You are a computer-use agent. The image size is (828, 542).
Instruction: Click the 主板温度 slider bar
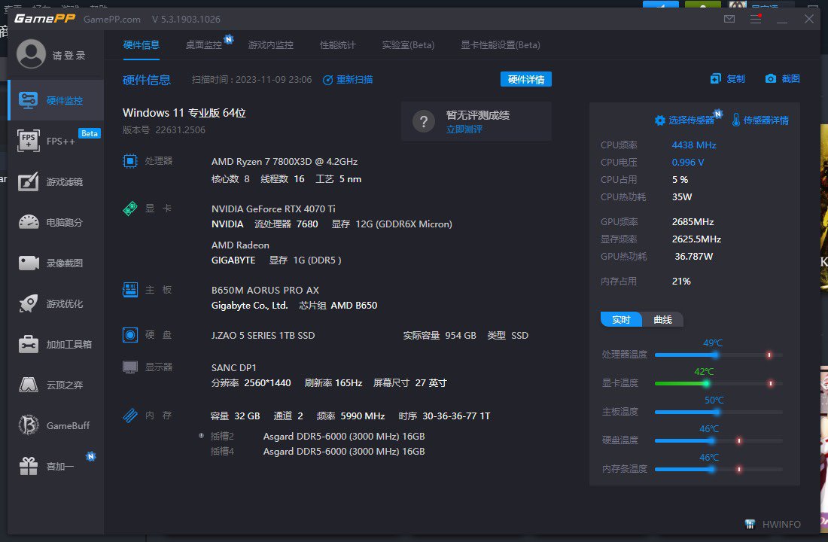click(718, 412)
